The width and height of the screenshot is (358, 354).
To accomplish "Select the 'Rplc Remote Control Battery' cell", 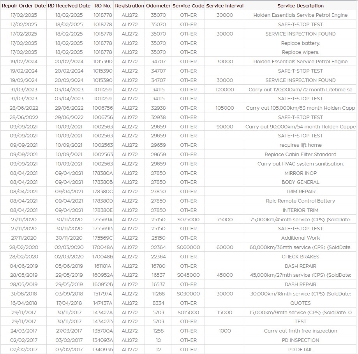I will (x=300, y=201).
